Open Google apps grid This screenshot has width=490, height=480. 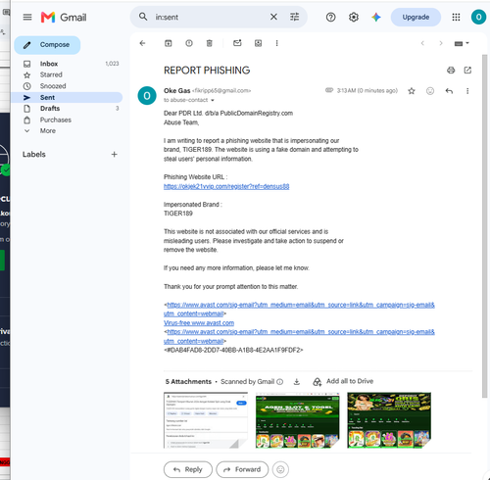[456, 17]
